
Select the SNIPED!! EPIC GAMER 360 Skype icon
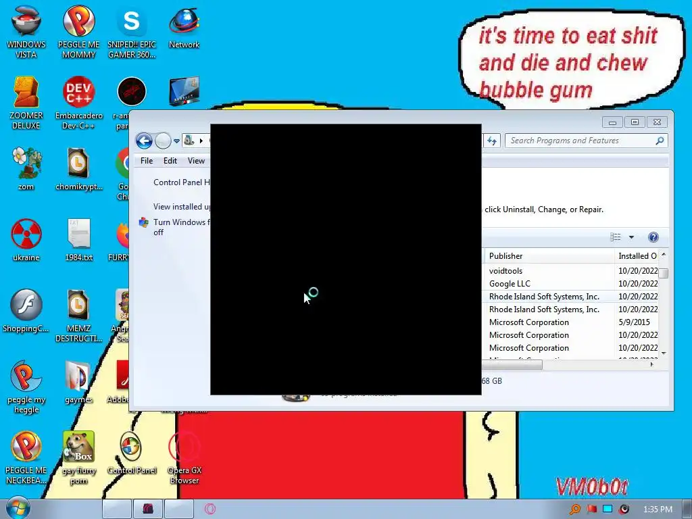point(132,31)
